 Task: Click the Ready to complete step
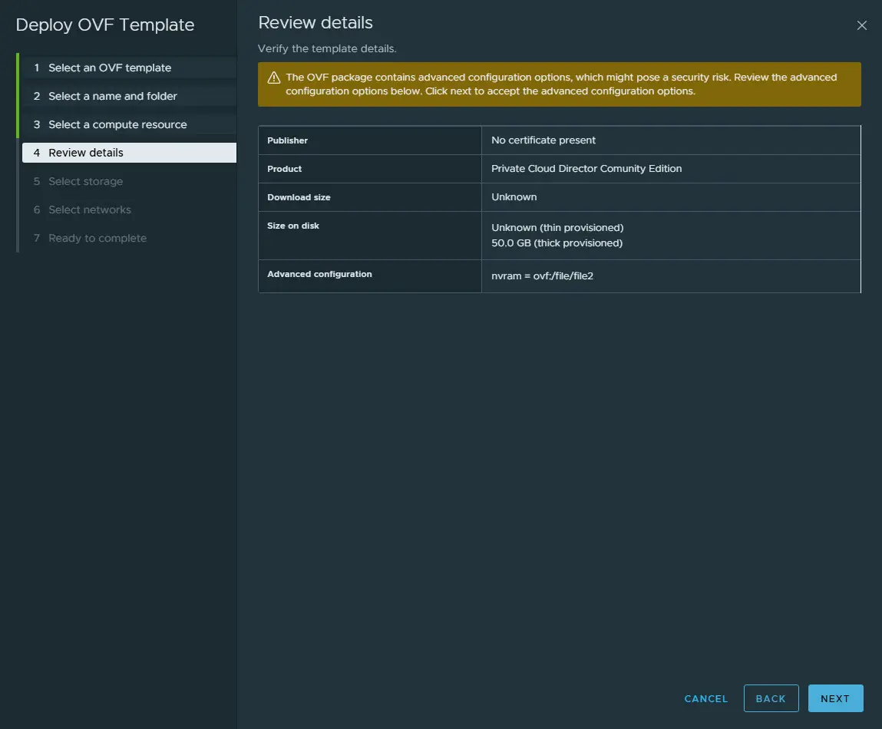[97, 238]
